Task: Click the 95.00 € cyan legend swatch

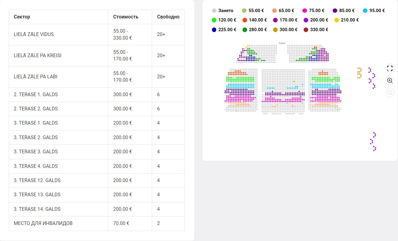Action: tap(365, 11)
